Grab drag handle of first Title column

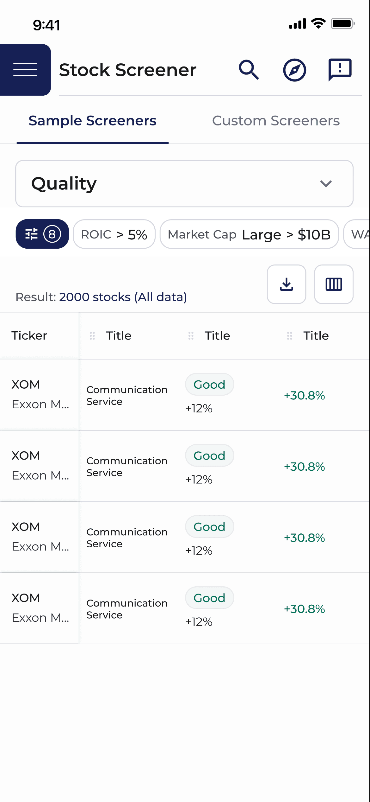pos(92,336)
